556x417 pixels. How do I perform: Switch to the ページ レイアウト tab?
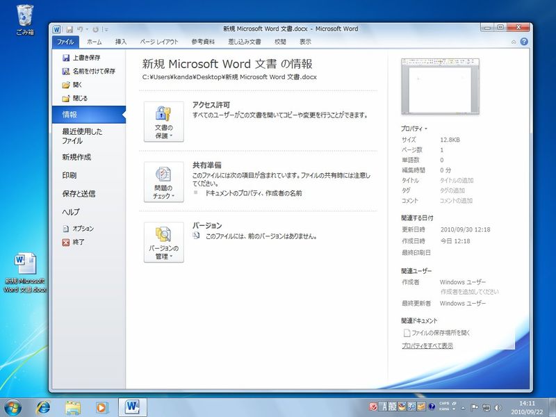tap(159, 42)
